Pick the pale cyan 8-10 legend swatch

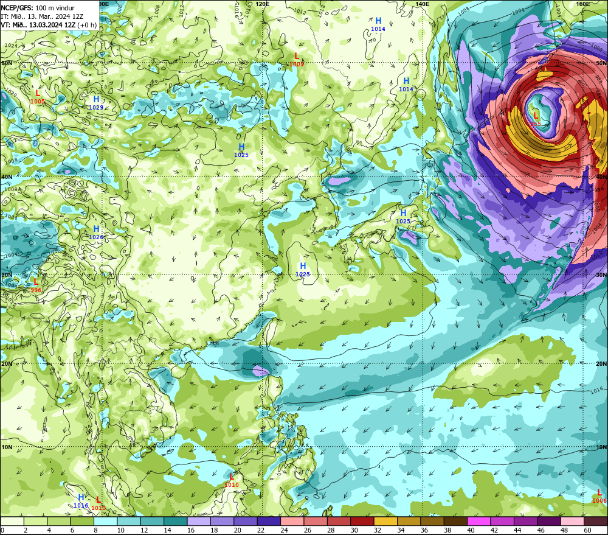pyautogui.click(x=105, y=521)
